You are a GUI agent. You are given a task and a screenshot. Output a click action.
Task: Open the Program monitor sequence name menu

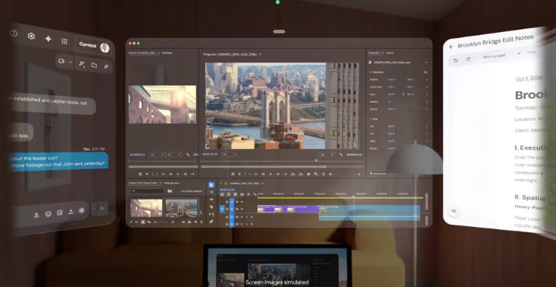(x=260, y=55)
